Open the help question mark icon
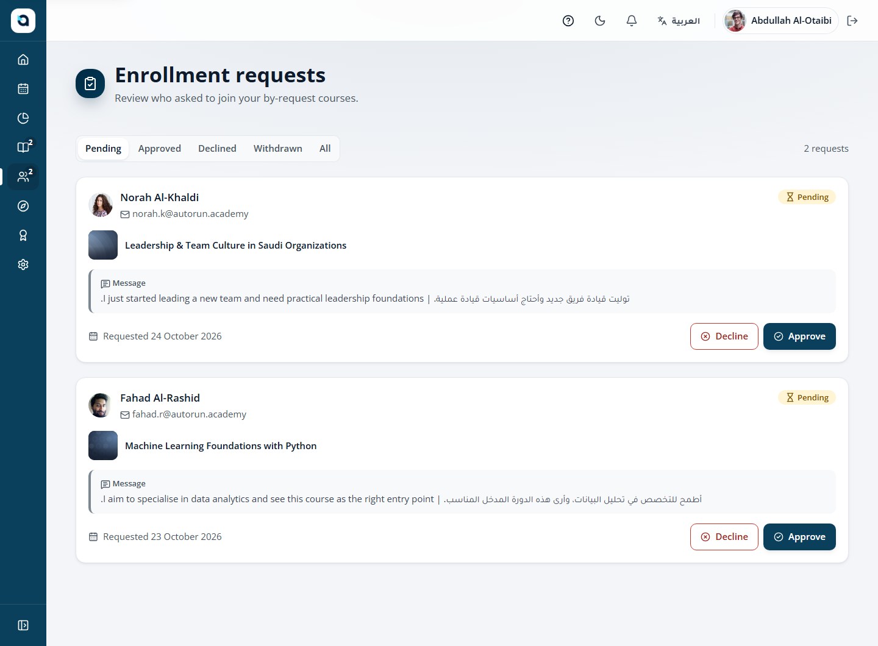878x646 pixels. (x=568, y=21)
